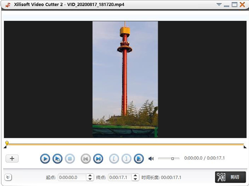Open the title bar dropdown triangle menu

click(x=219, y=5)
